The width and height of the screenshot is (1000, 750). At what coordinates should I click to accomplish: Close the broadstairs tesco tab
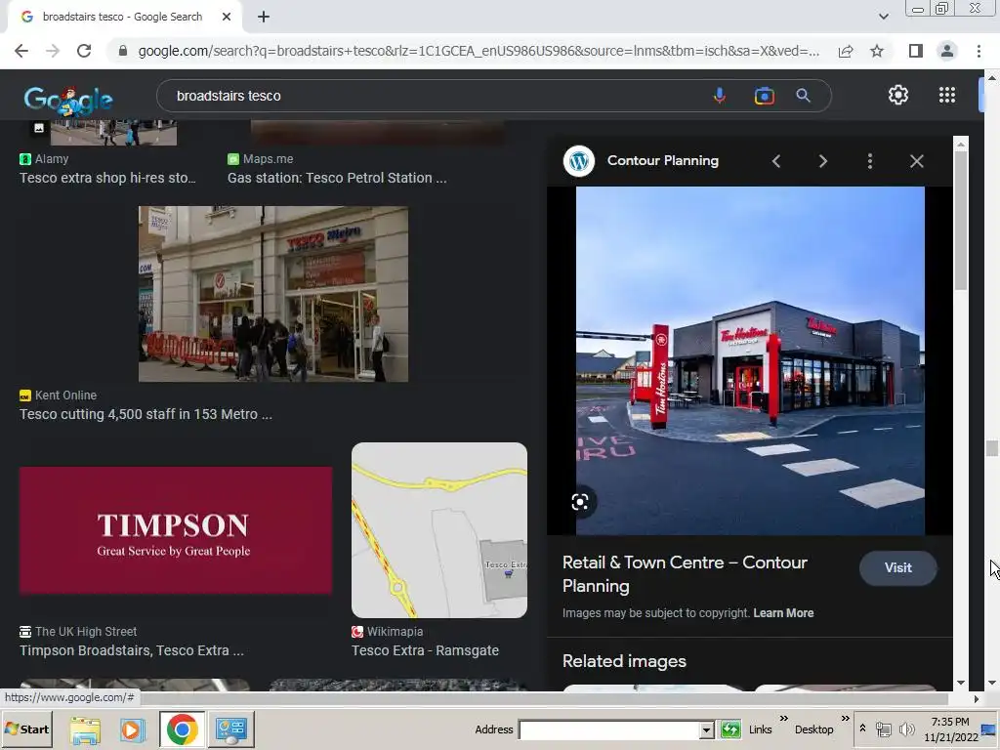coord(227,17)
